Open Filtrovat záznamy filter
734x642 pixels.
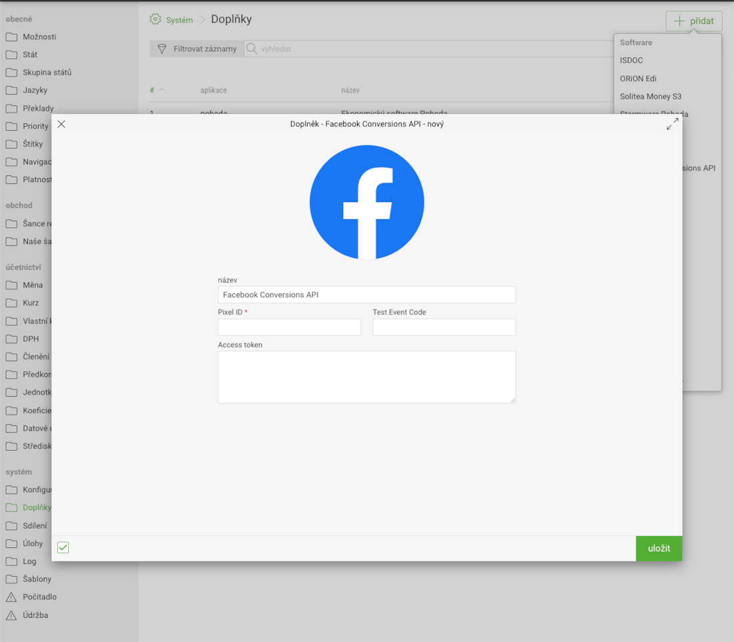click(x=197, y=49)
